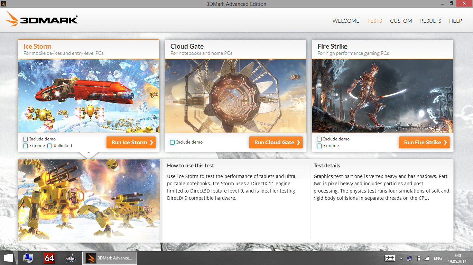Select the Cloud Gate card title
This screenshot has width=473, height=265.
point(187,47)
